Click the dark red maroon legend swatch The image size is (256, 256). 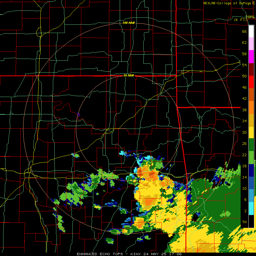251,69
